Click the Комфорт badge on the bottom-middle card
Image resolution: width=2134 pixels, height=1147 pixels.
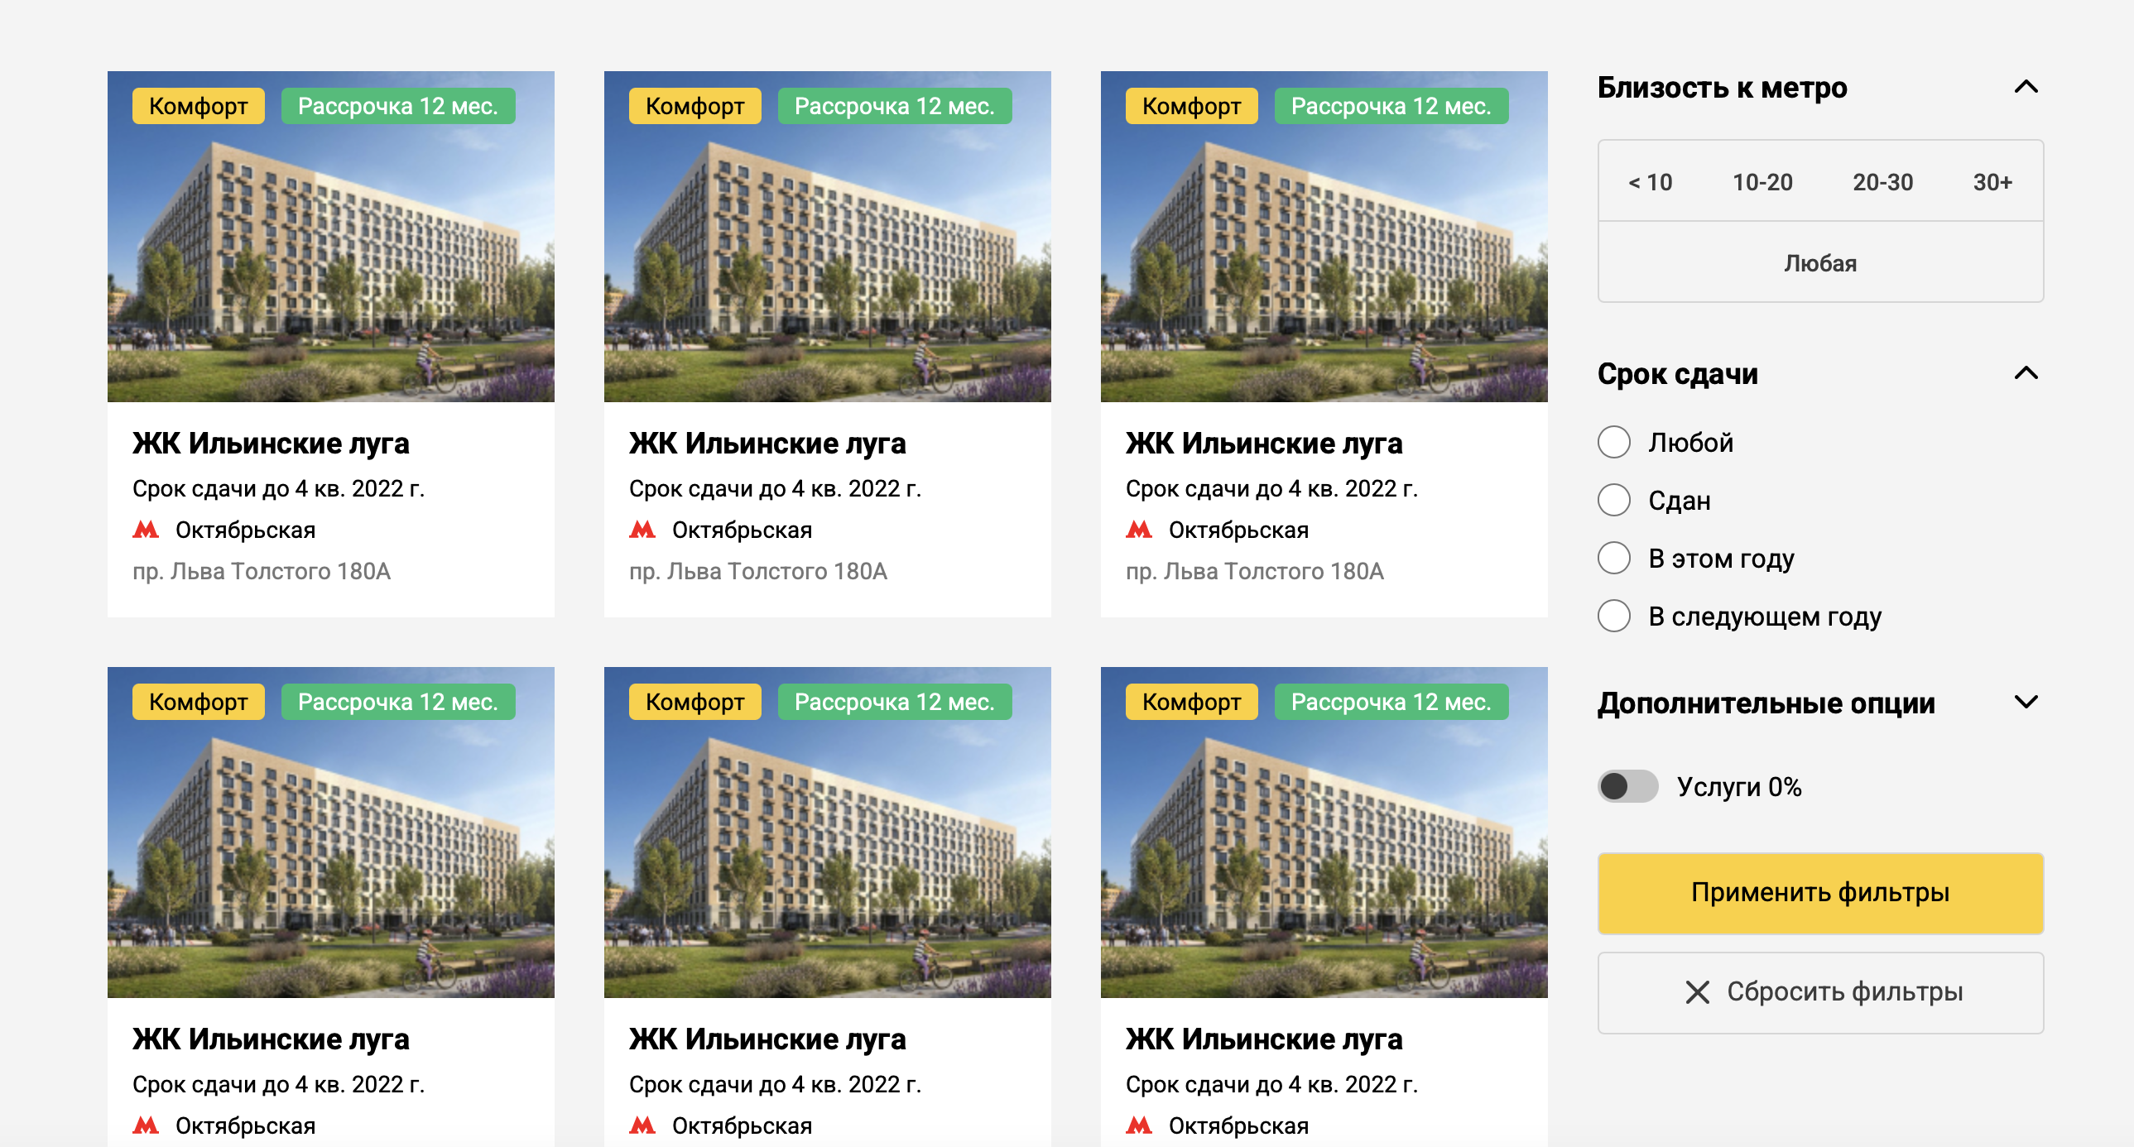(x=695, y=702)
